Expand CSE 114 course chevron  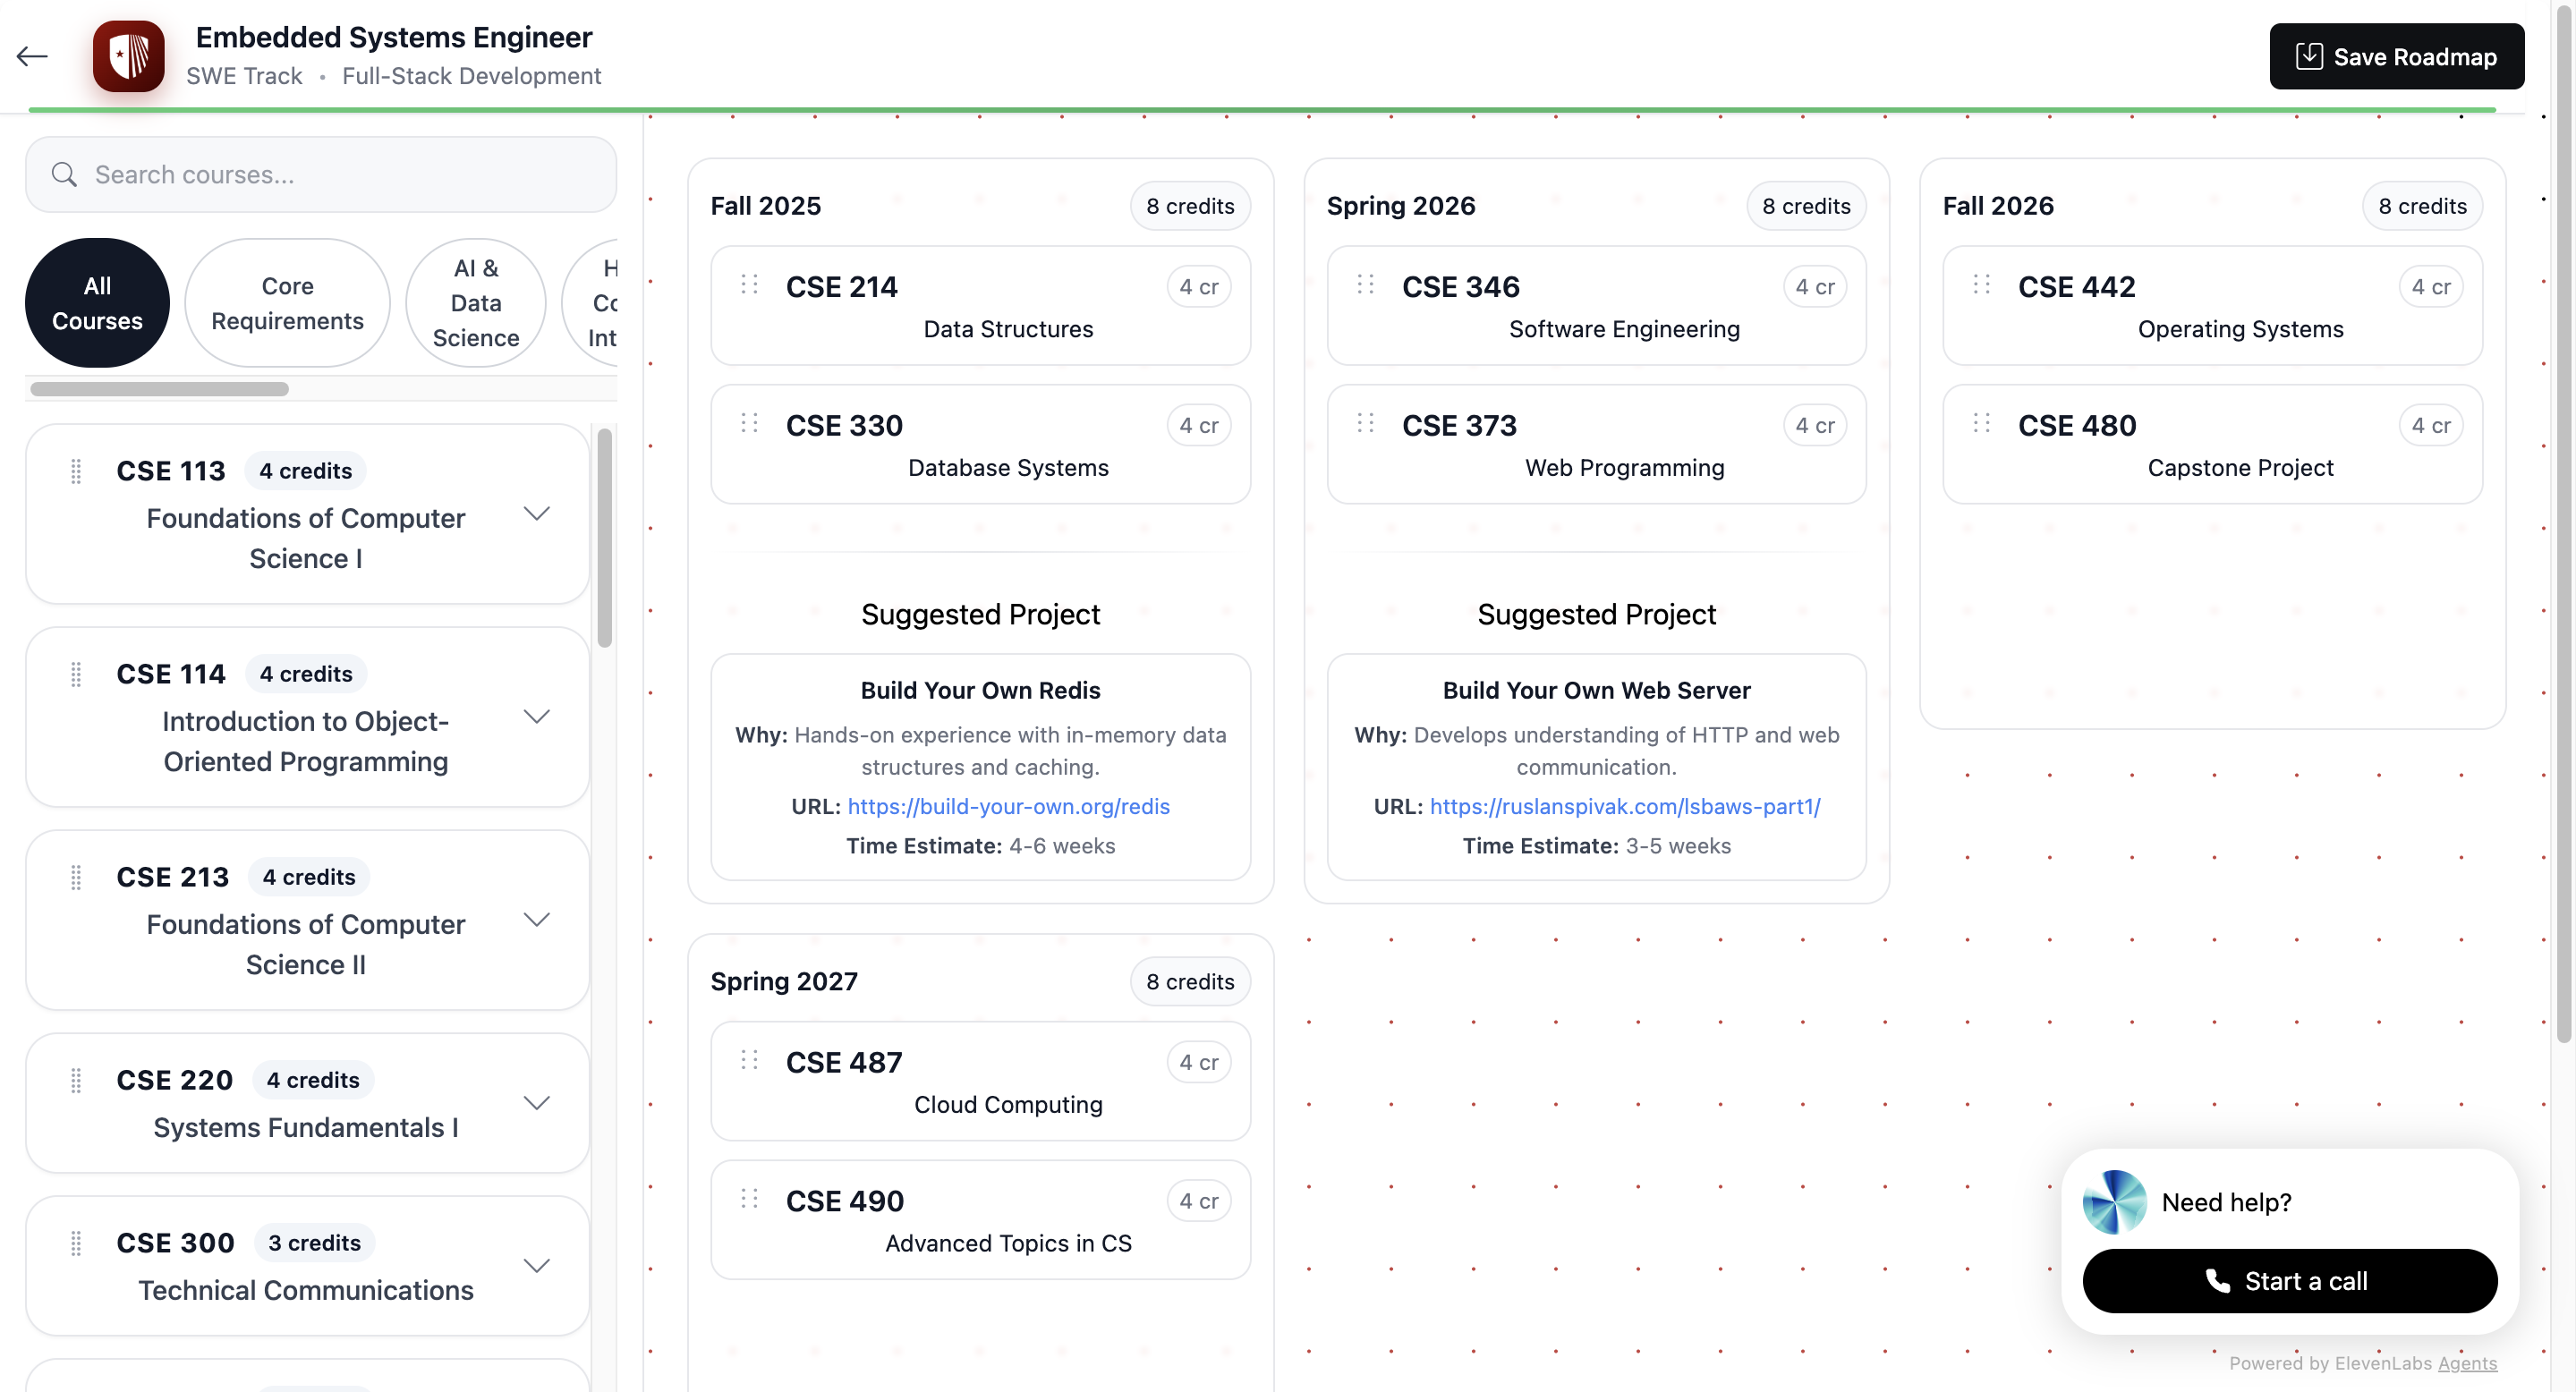537,717
